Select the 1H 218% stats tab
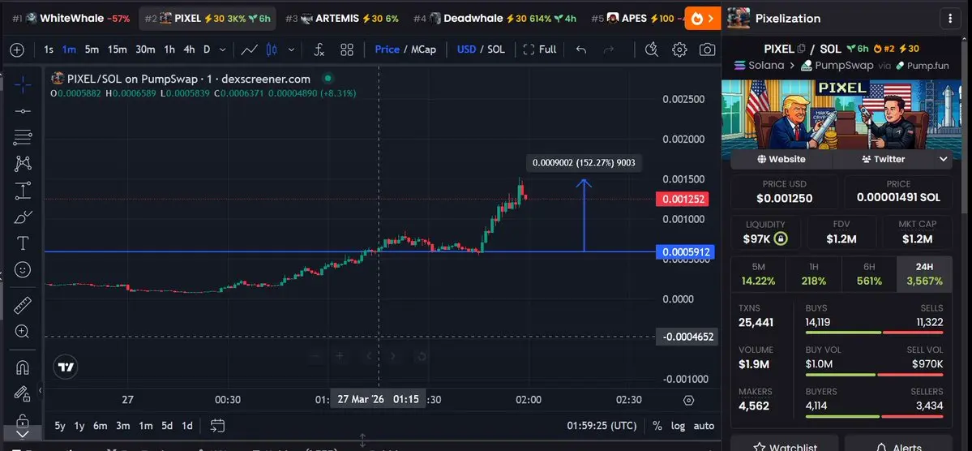 813,274
